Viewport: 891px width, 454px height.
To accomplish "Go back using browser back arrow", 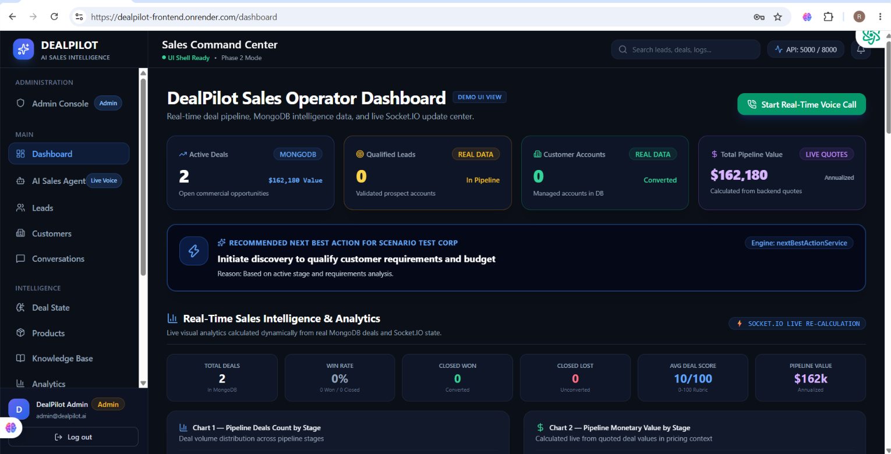I will point(13,17).
